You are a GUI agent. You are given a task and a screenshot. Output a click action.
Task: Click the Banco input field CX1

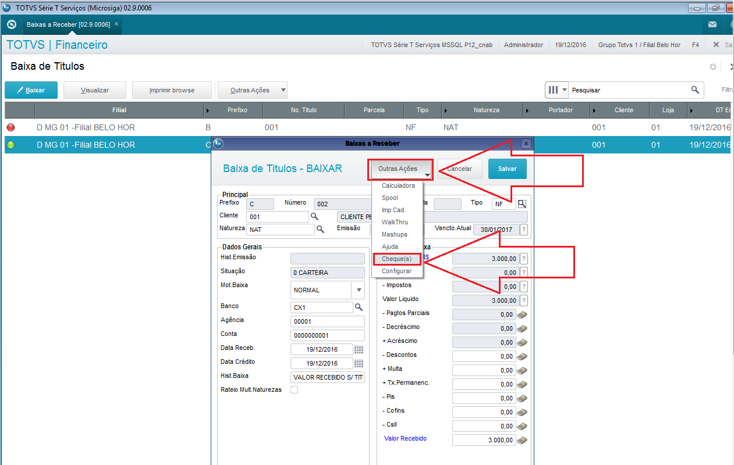tap(321, 307)
